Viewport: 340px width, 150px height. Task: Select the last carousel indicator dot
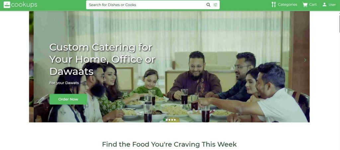[175, 120]
